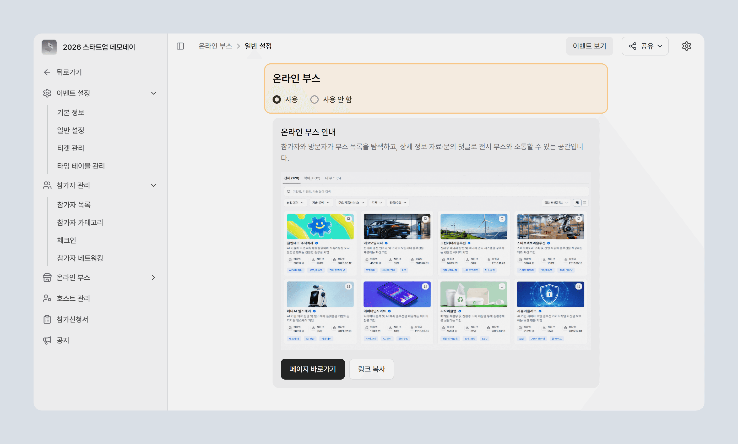Open 일반 설정 in the sidebar

point(71,130)
